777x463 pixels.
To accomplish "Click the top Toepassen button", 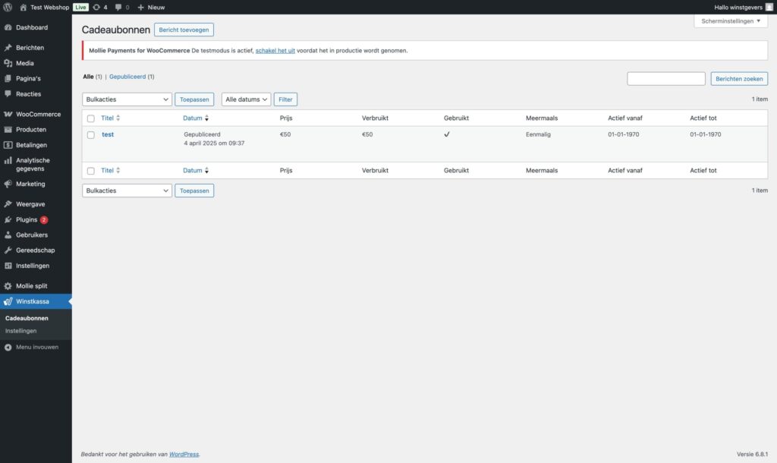I will [x=194, y=99].
